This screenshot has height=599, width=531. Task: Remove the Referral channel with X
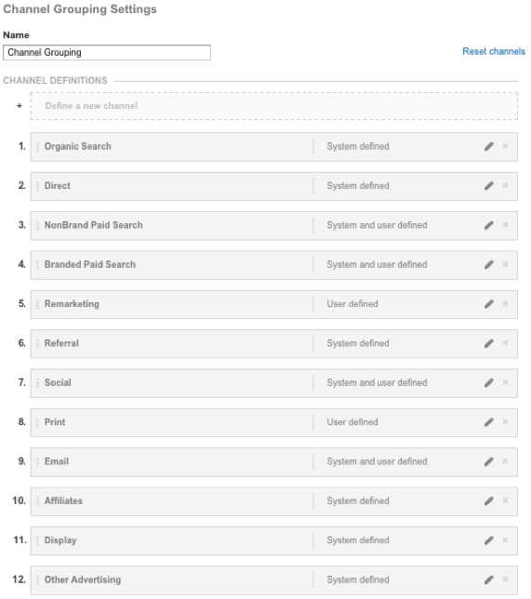[x=505, y=343]
